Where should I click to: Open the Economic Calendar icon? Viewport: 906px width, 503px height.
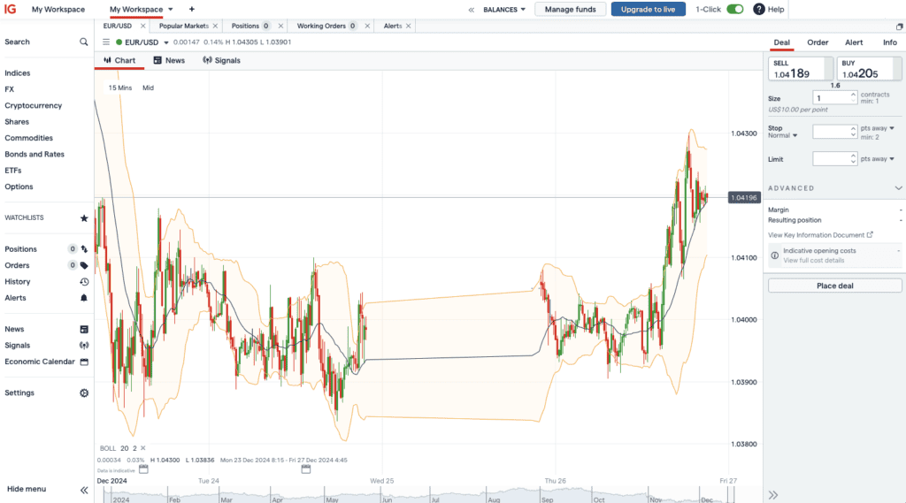(84, 362)
